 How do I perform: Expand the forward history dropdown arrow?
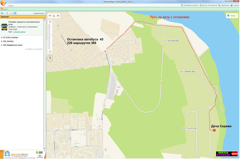pyautogui.click(x=9, y=13)
